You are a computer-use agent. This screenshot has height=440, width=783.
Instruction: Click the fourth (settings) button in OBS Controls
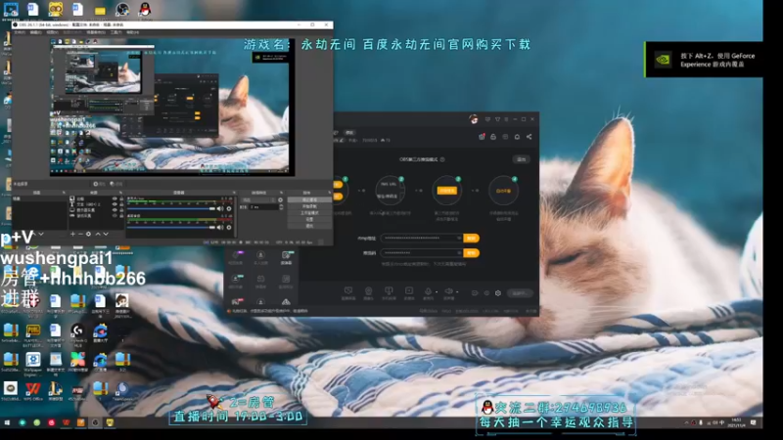[309, 219]
